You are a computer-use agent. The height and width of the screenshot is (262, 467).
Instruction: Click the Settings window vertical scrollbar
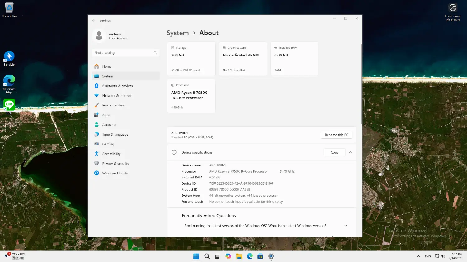[361, 84]
